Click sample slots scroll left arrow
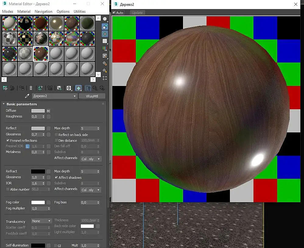 coord(4,79)
